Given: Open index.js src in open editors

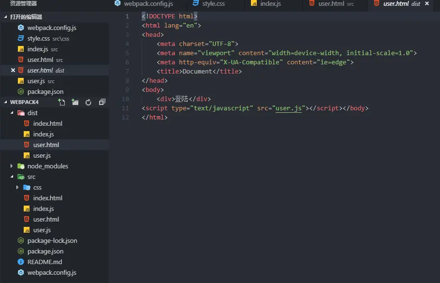Looking at the screenshot, I should pos(55,49).
